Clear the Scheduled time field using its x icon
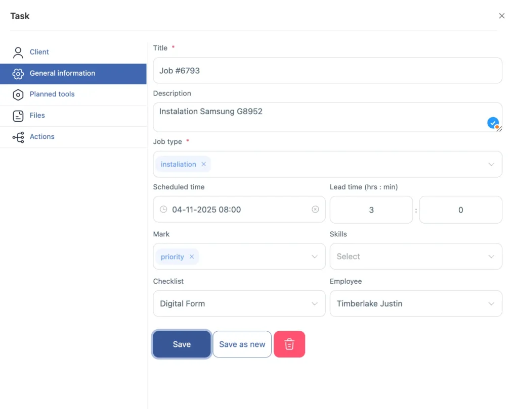 coord(316,210)
